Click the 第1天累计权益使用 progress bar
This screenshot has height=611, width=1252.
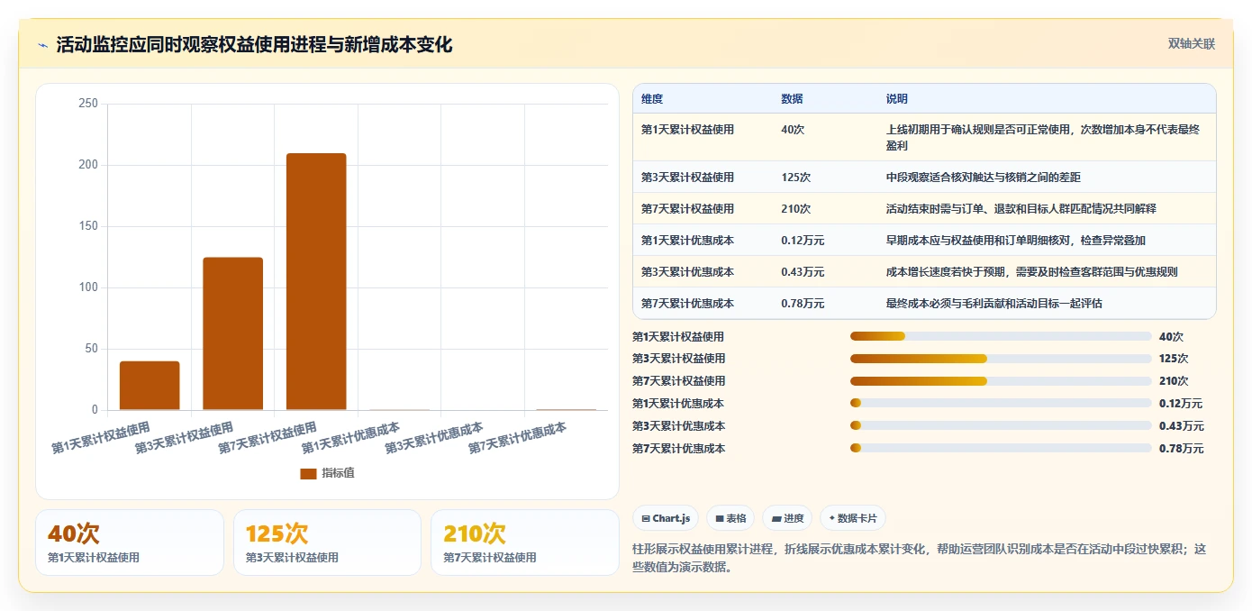[1001, 336]
